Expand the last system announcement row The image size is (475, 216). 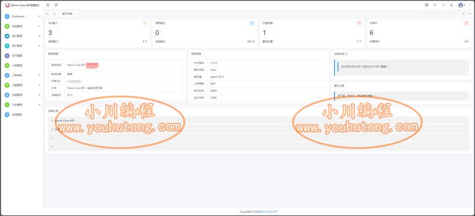pos(258,147)
